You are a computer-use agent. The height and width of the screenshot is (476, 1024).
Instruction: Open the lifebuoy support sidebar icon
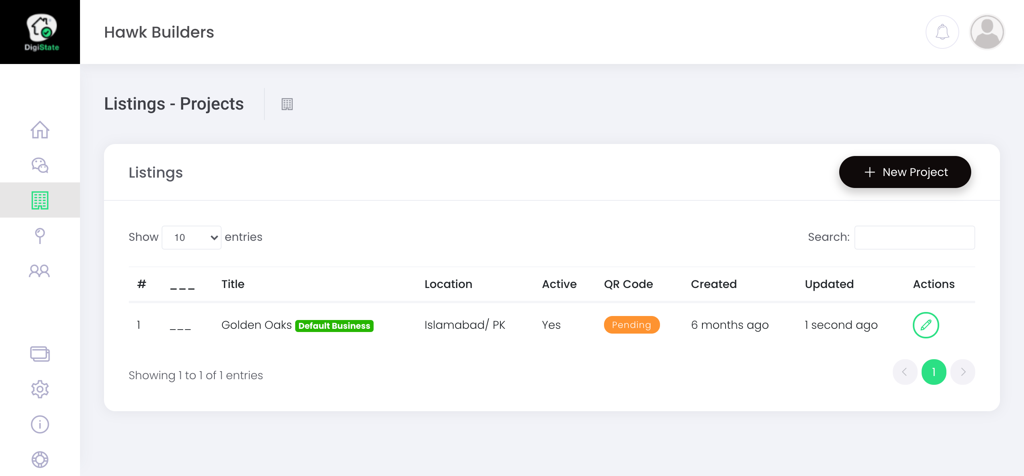point(40,459)
